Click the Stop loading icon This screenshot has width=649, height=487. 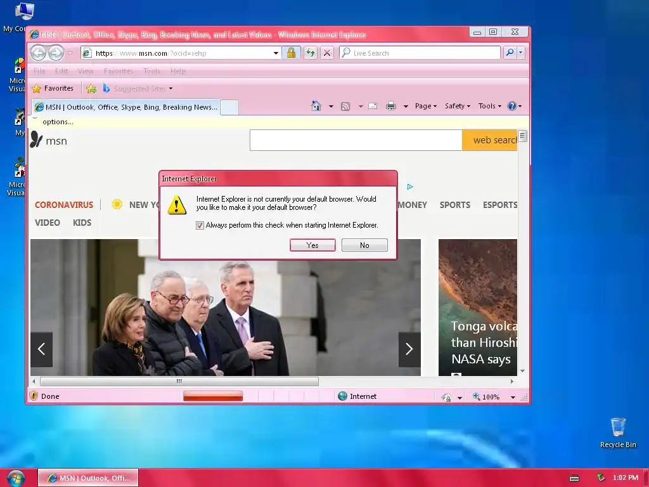(x=327, y=53)
